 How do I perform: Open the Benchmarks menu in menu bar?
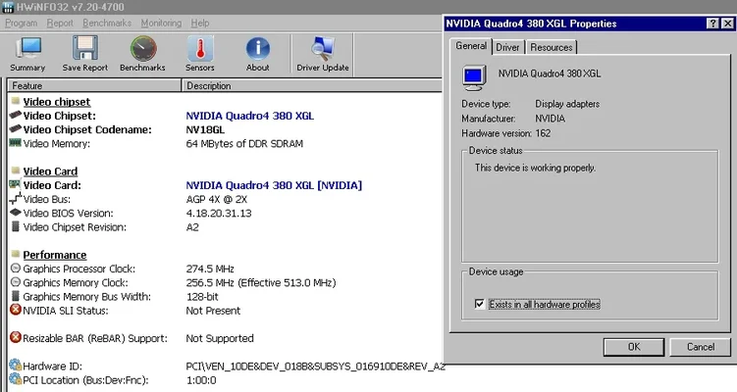click(x=107, y=23)
